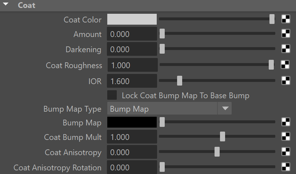The height and width of the screenshot is (174, 296).
Task: Click the Coat Bump Mult slider handle
Action: point(223,137)
